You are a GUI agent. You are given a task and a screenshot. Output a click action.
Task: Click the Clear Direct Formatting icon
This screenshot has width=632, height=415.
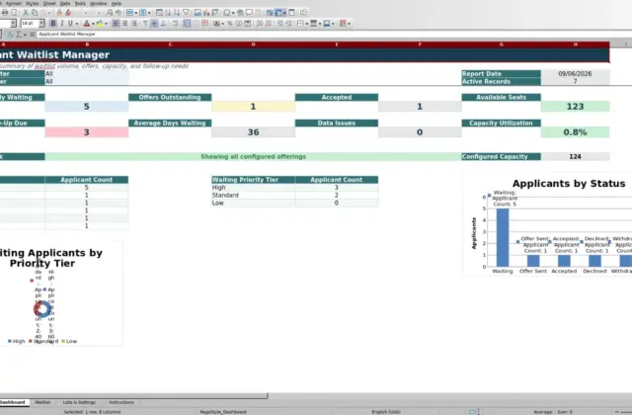[68, 13]
